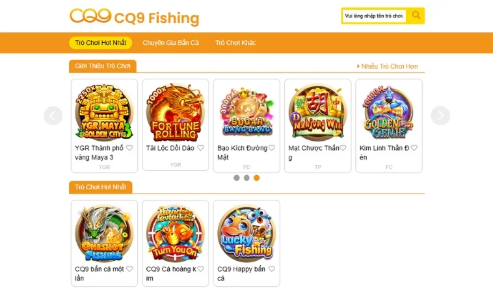Favorite the YGR Thành phố vàng Maya 3 heart
The image size is (493, 292).
coord(129,148)
